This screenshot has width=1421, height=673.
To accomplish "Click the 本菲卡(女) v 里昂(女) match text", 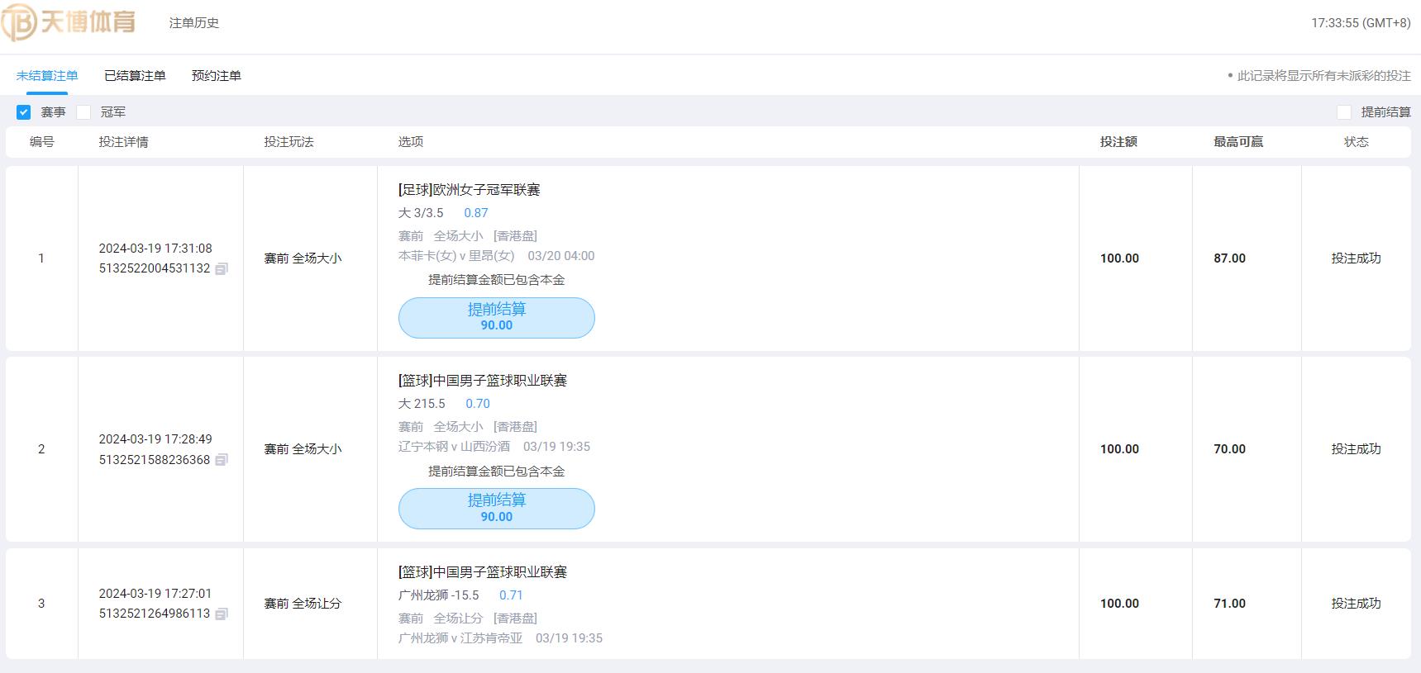I will pos(456,256).
